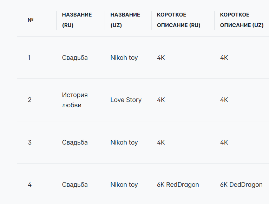Click the № column header

[31, 20]
